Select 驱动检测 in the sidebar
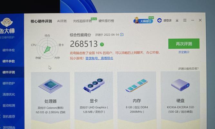The image size is (215, 129). coord(9,105)
